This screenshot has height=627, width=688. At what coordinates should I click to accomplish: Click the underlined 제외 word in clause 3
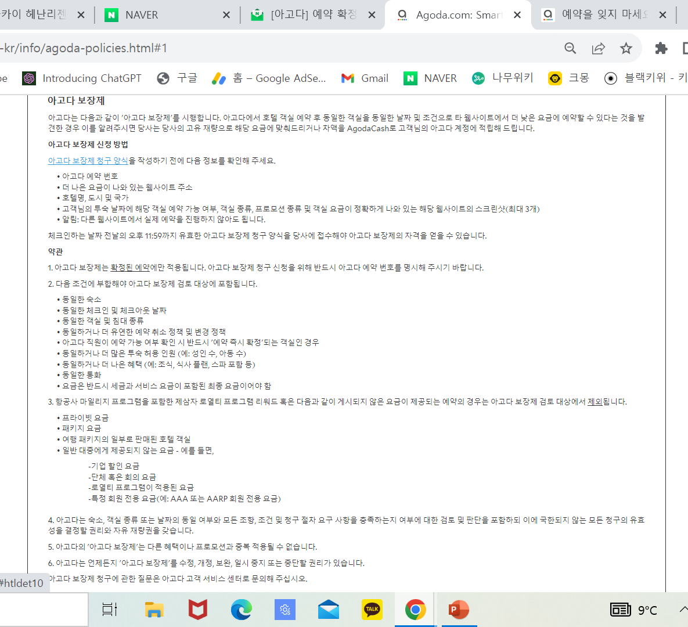point(595,402)
